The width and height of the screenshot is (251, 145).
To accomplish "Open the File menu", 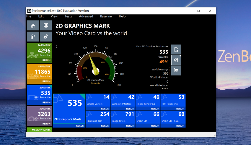I will (x=29, y=16).
